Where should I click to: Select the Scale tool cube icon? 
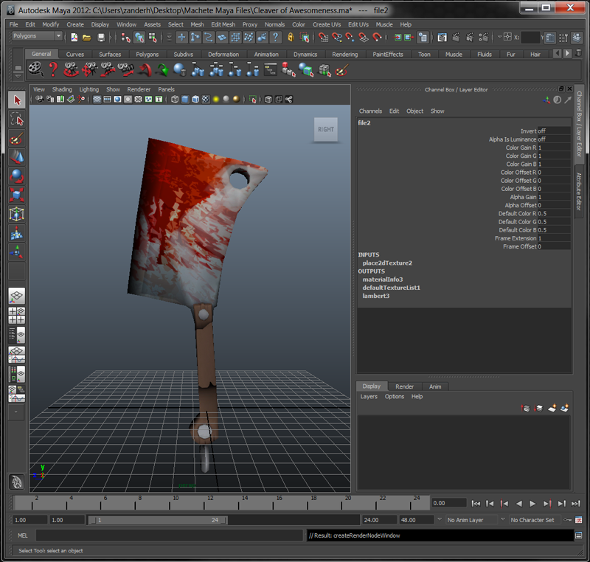coord(16,195)
